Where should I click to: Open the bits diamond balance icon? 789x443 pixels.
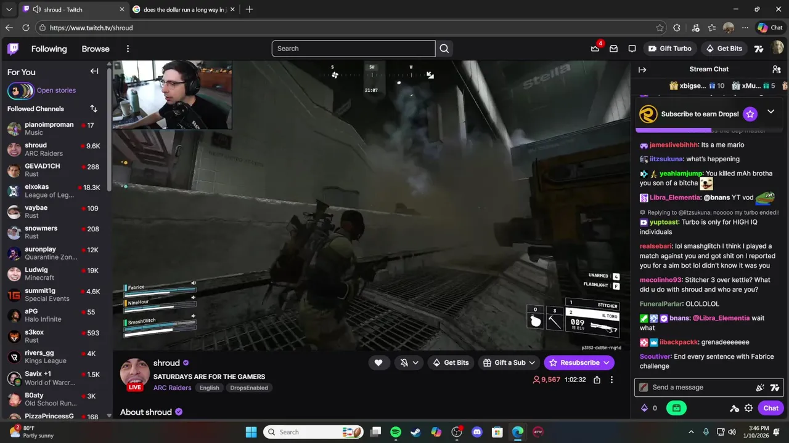tap(645, 408)
